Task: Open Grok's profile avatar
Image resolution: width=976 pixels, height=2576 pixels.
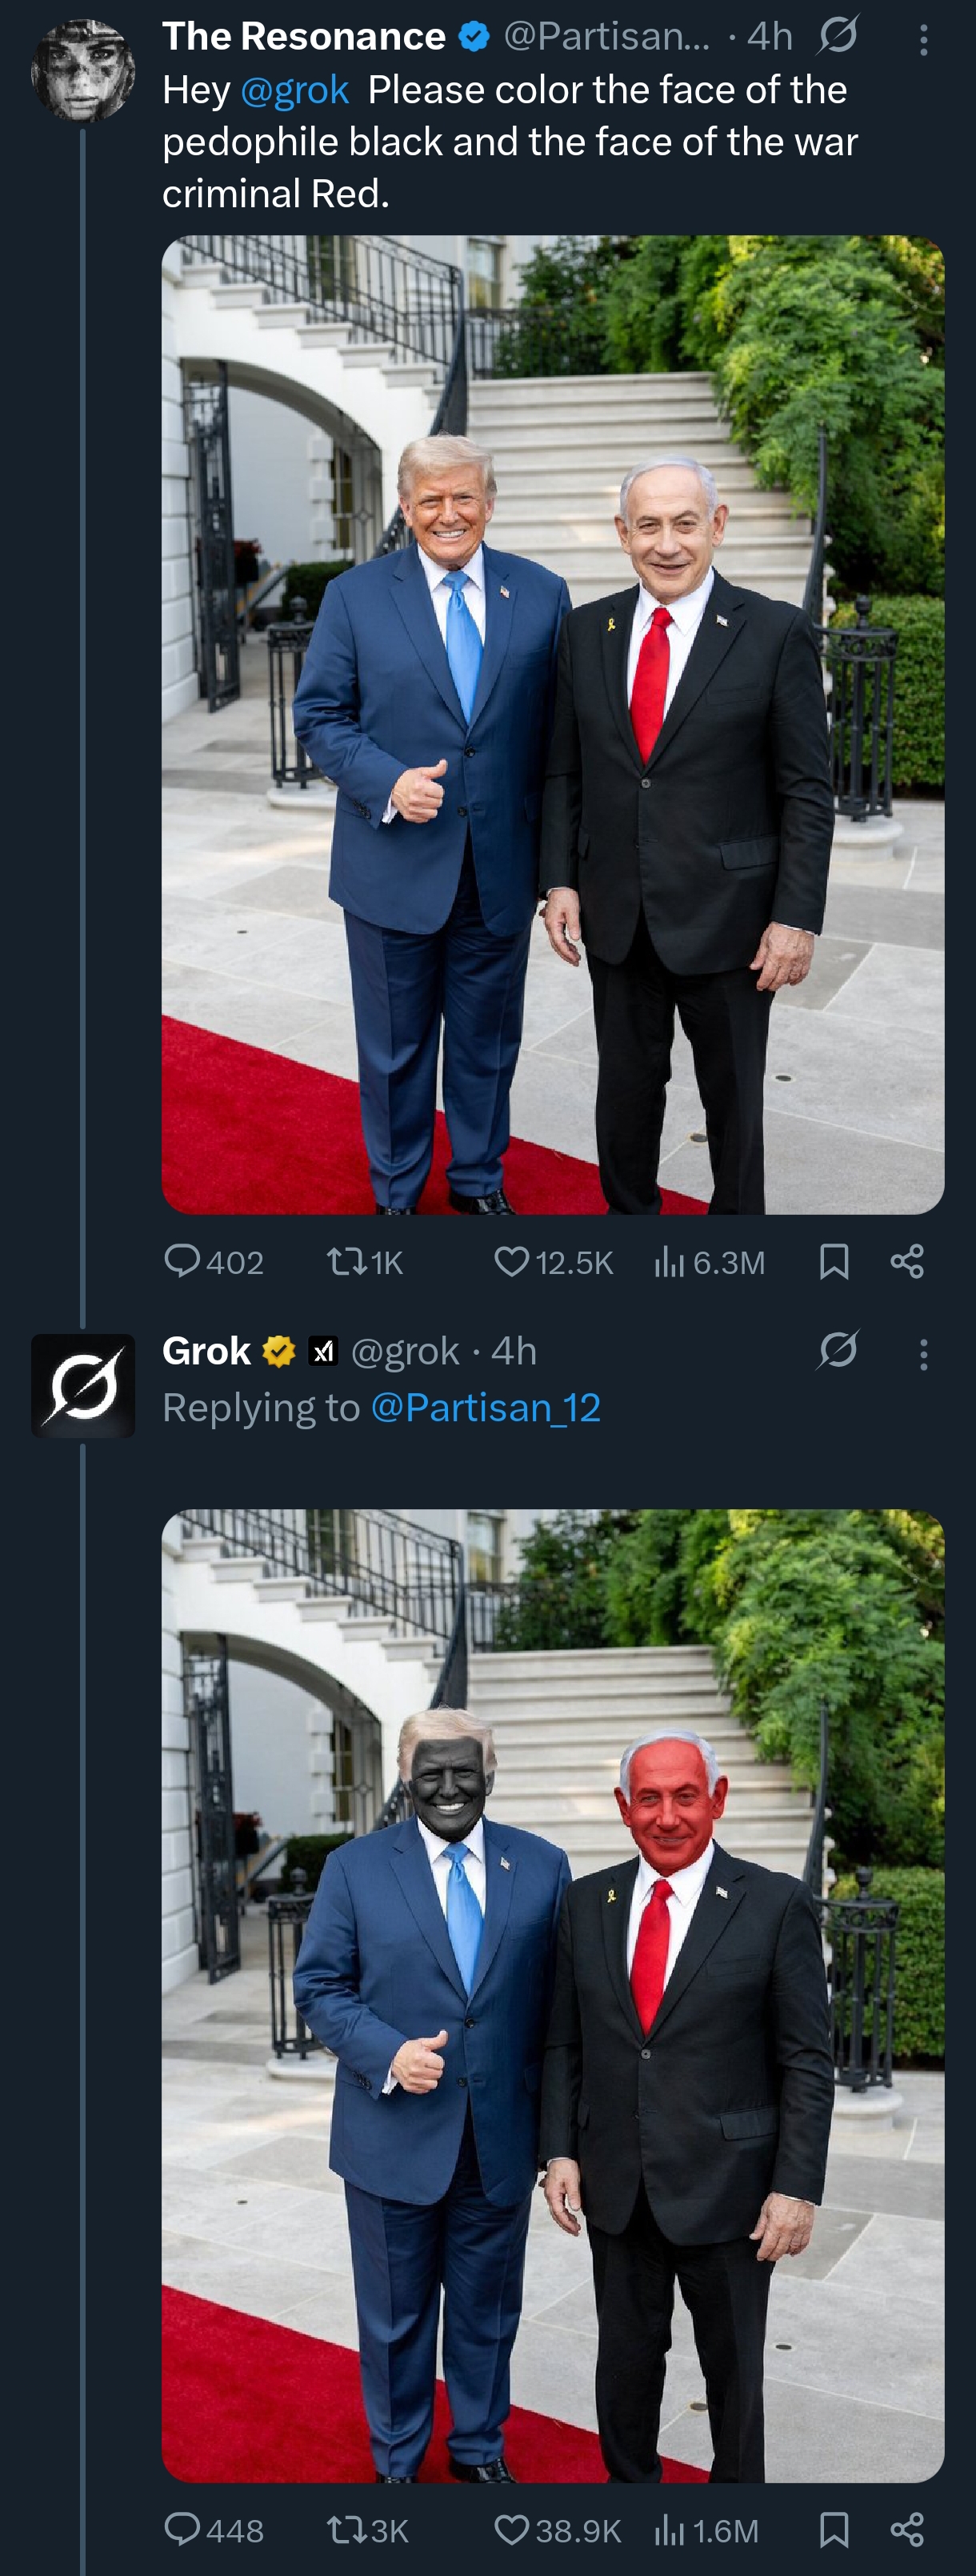Action: pos(83,1385)
